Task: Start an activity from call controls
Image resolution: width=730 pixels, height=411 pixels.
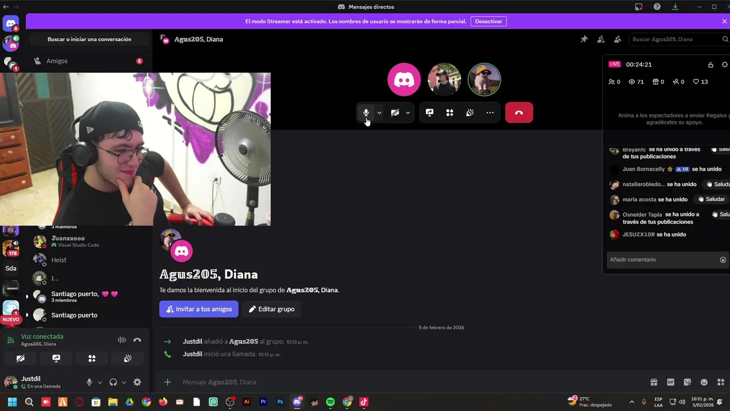Action: coord(449,112)
